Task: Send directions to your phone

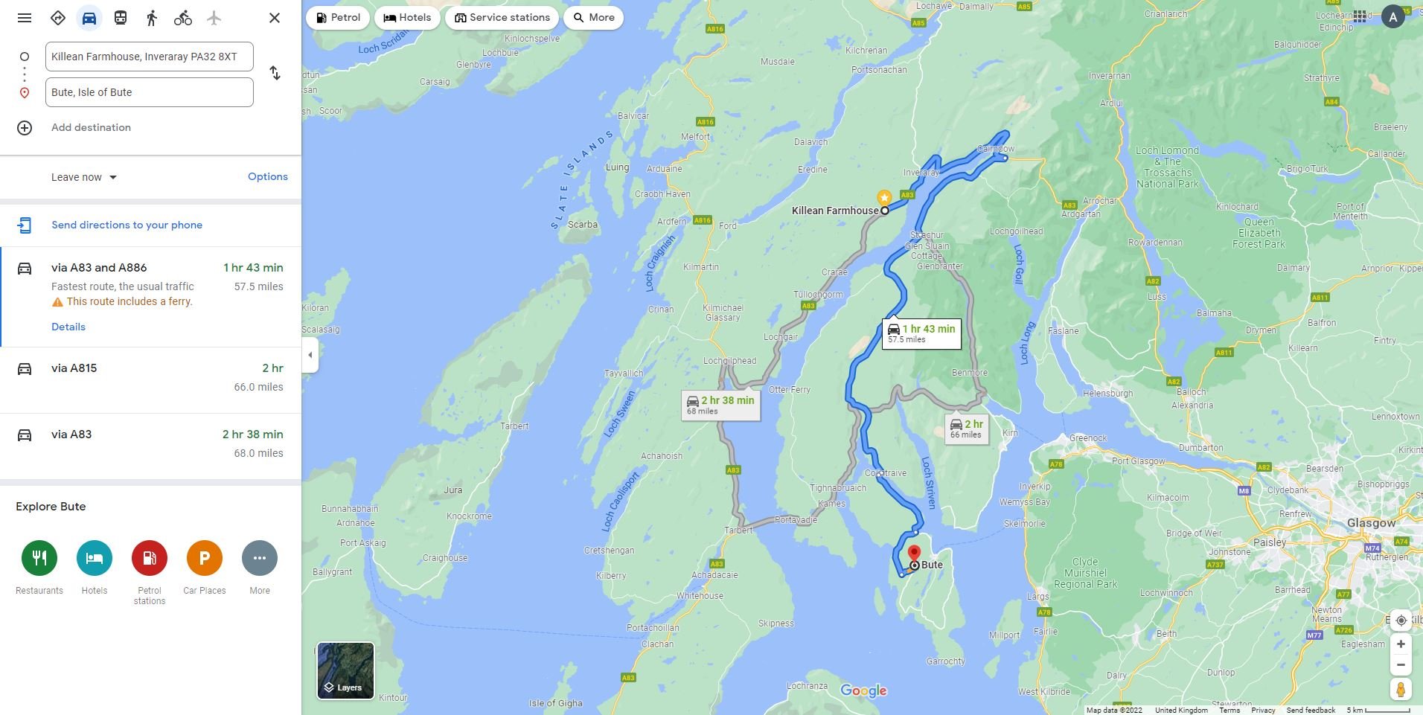Action: pos(127,225)
